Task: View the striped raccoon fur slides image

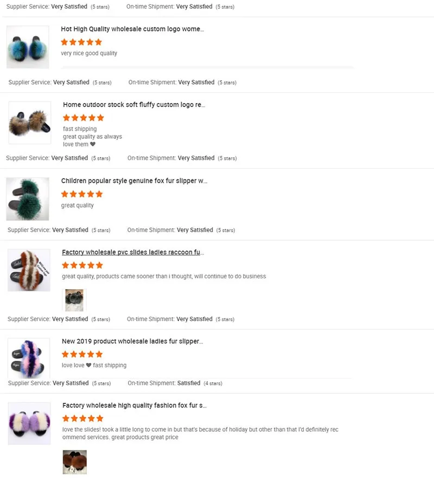Action: 29,270
